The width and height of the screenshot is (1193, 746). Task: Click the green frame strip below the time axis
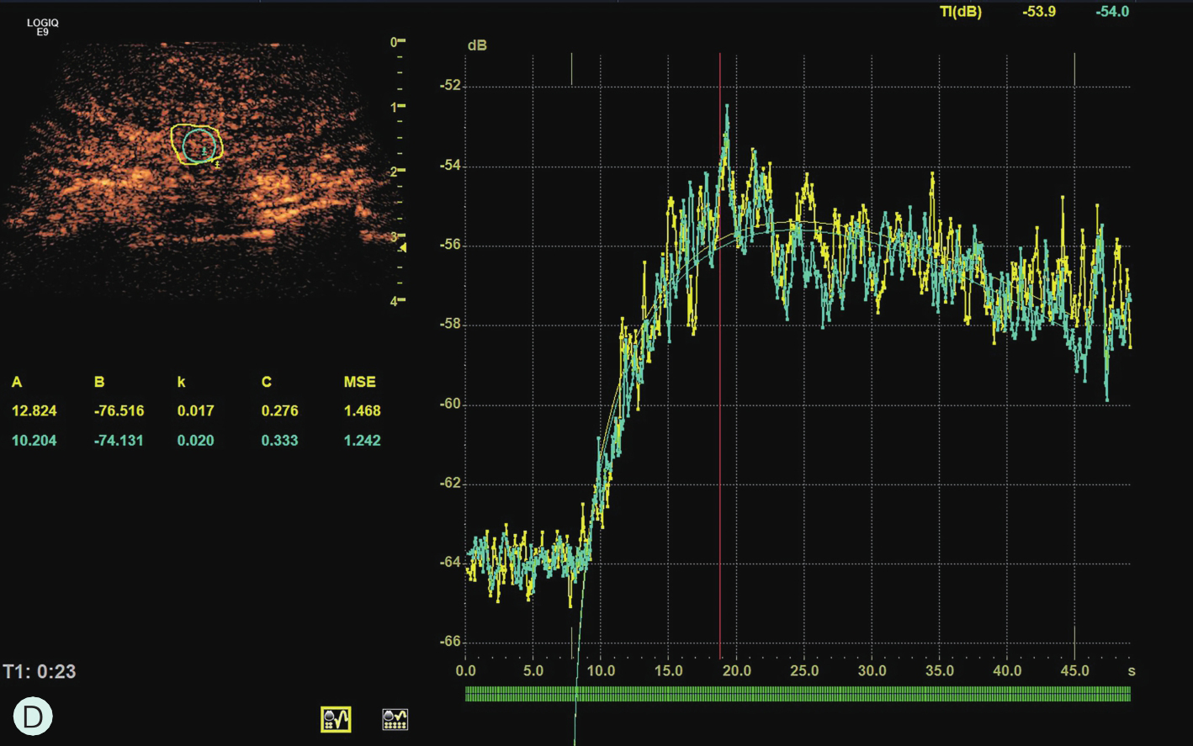coord(798,694)
